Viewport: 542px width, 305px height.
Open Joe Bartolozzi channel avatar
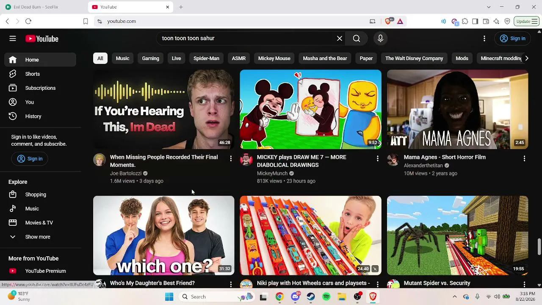[x=100, y=160]
